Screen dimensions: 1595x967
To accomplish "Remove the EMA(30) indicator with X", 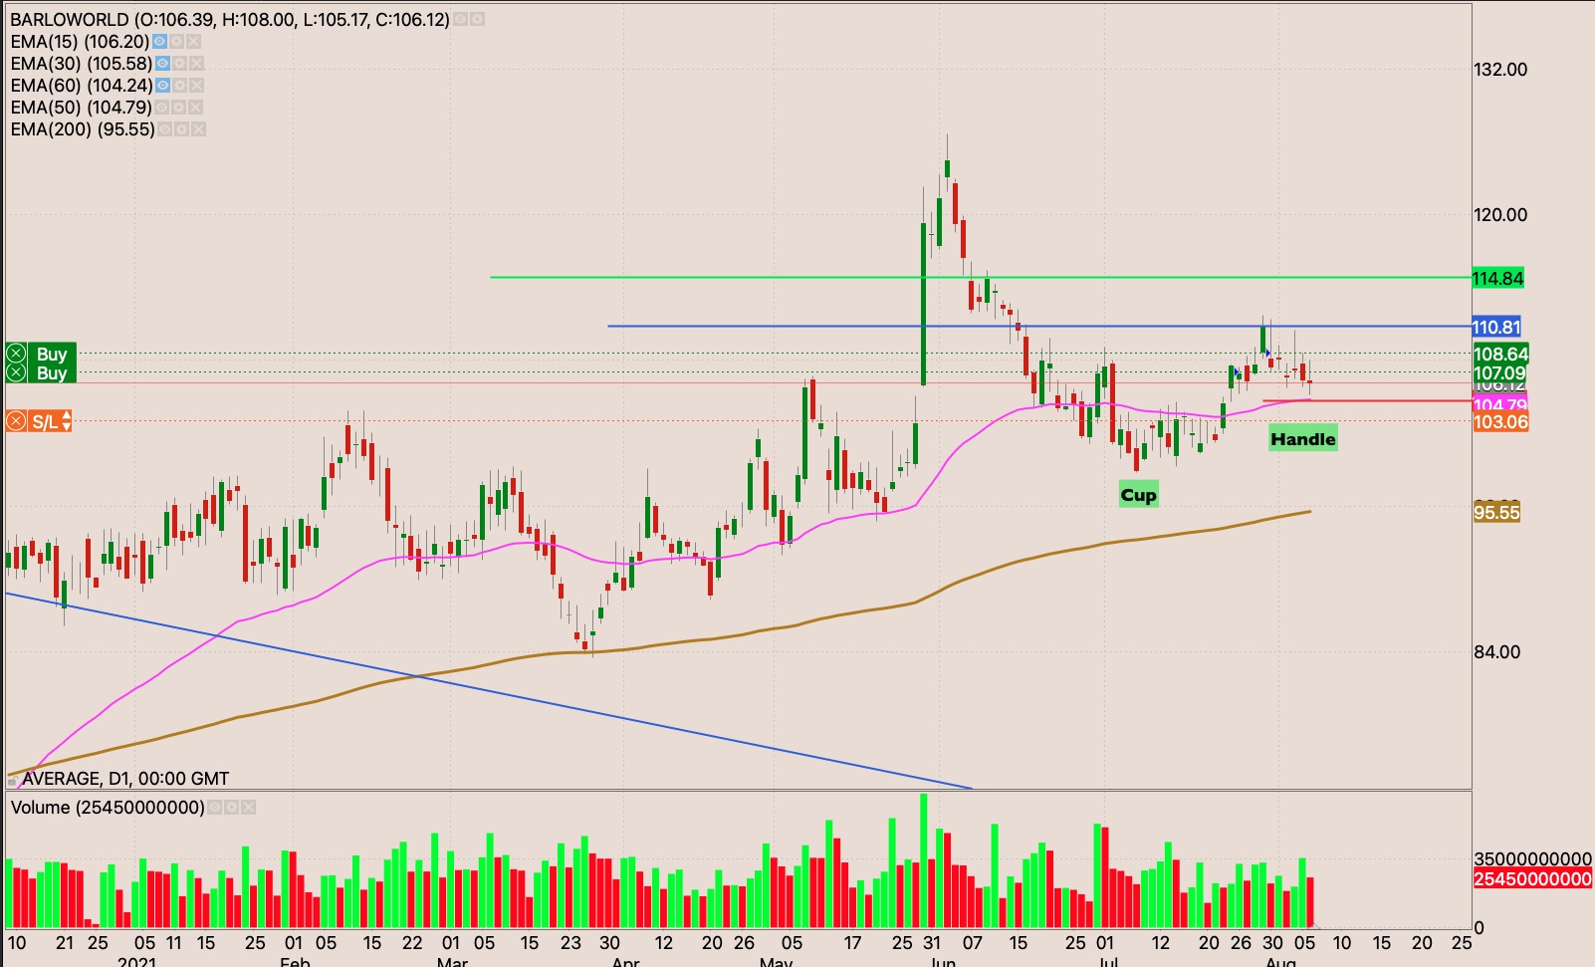I will 197,64.
